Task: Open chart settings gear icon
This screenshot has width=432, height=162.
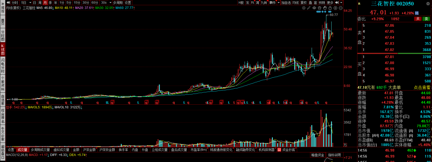Action: [x=304, y=8]
